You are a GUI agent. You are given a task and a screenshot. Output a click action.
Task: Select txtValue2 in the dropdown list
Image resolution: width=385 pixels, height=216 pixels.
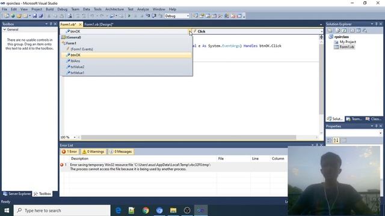click(x=126, y=67)
